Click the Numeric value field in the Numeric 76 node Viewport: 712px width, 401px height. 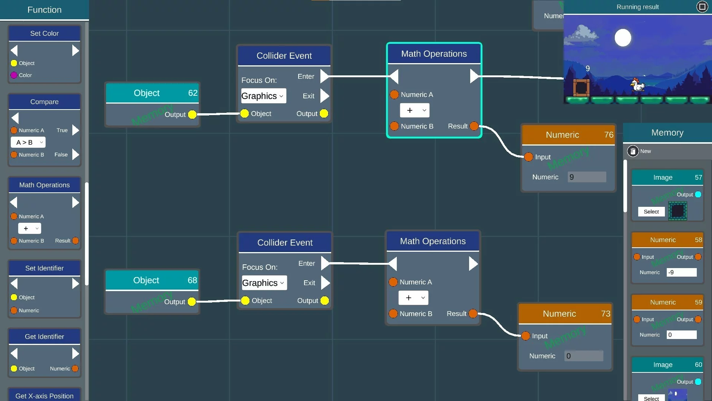(587, 177)
